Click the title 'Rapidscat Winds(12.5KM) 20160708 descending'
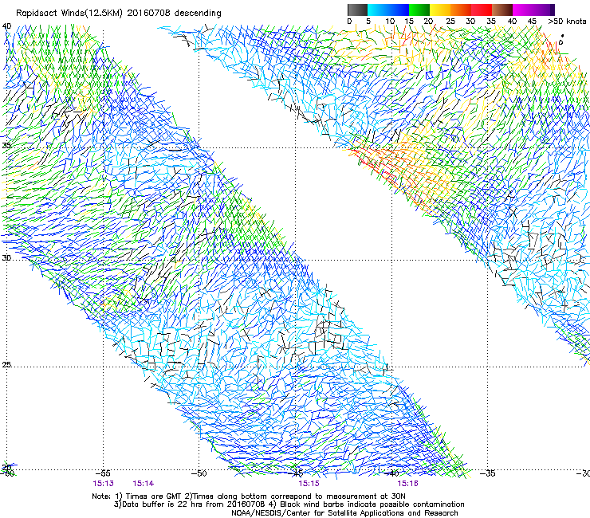Image resolution: width=590 pixels, height=518 pixels. click(x=119, y=14)
